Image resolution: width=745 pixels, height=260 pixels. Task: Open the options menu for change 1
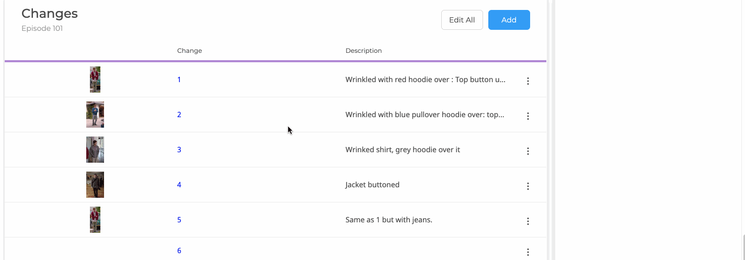pyautogui.click(x=528, y=81)
